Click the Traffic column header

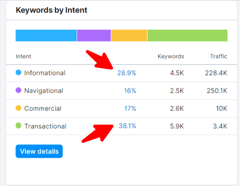click(219, 56)
